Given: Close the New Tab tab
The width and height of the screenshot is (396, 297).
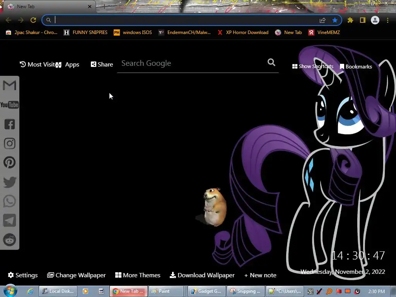Looking at the screenshot, I should pyautogui.click(x=90, y=7).
